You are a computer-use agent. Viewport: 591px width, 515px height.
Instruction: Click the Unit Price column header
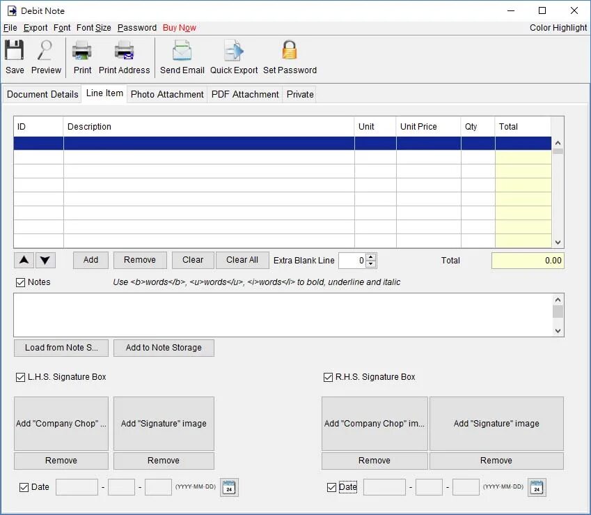pos(428,127)
